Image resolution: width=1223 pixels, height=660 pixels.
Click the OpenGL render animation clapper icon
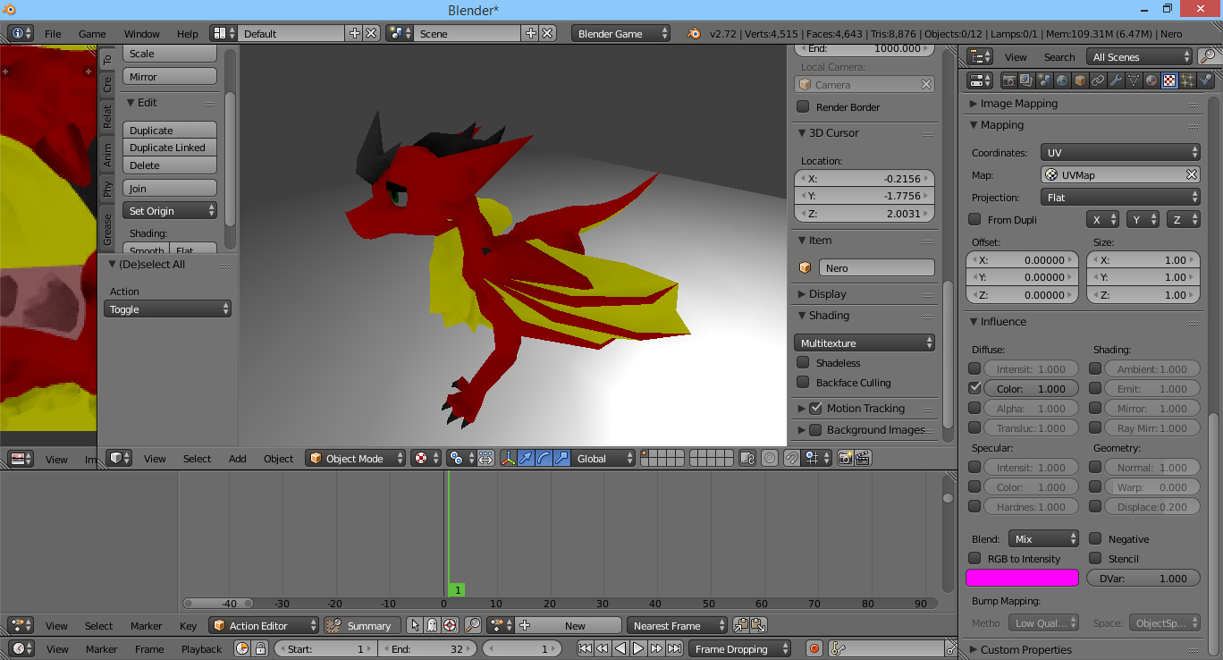click(863, 458)
